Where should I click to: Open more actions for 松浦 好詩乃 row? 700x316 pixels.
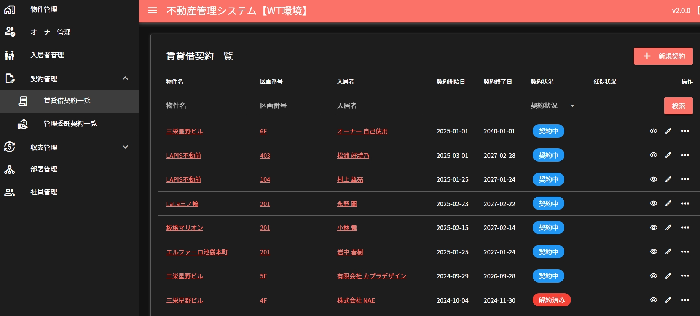point(685,155)
